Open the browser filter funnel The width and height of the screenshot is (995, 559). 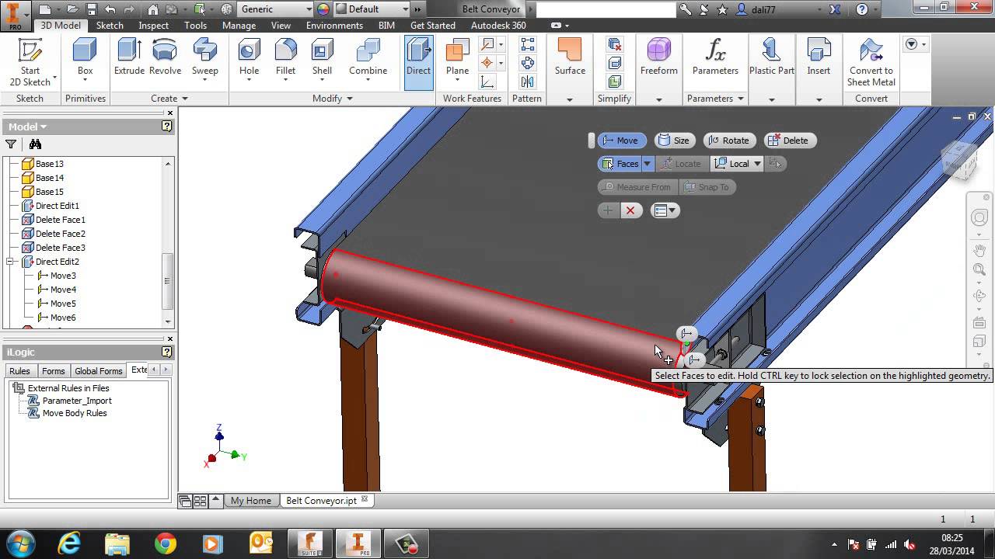coord(11,144)
